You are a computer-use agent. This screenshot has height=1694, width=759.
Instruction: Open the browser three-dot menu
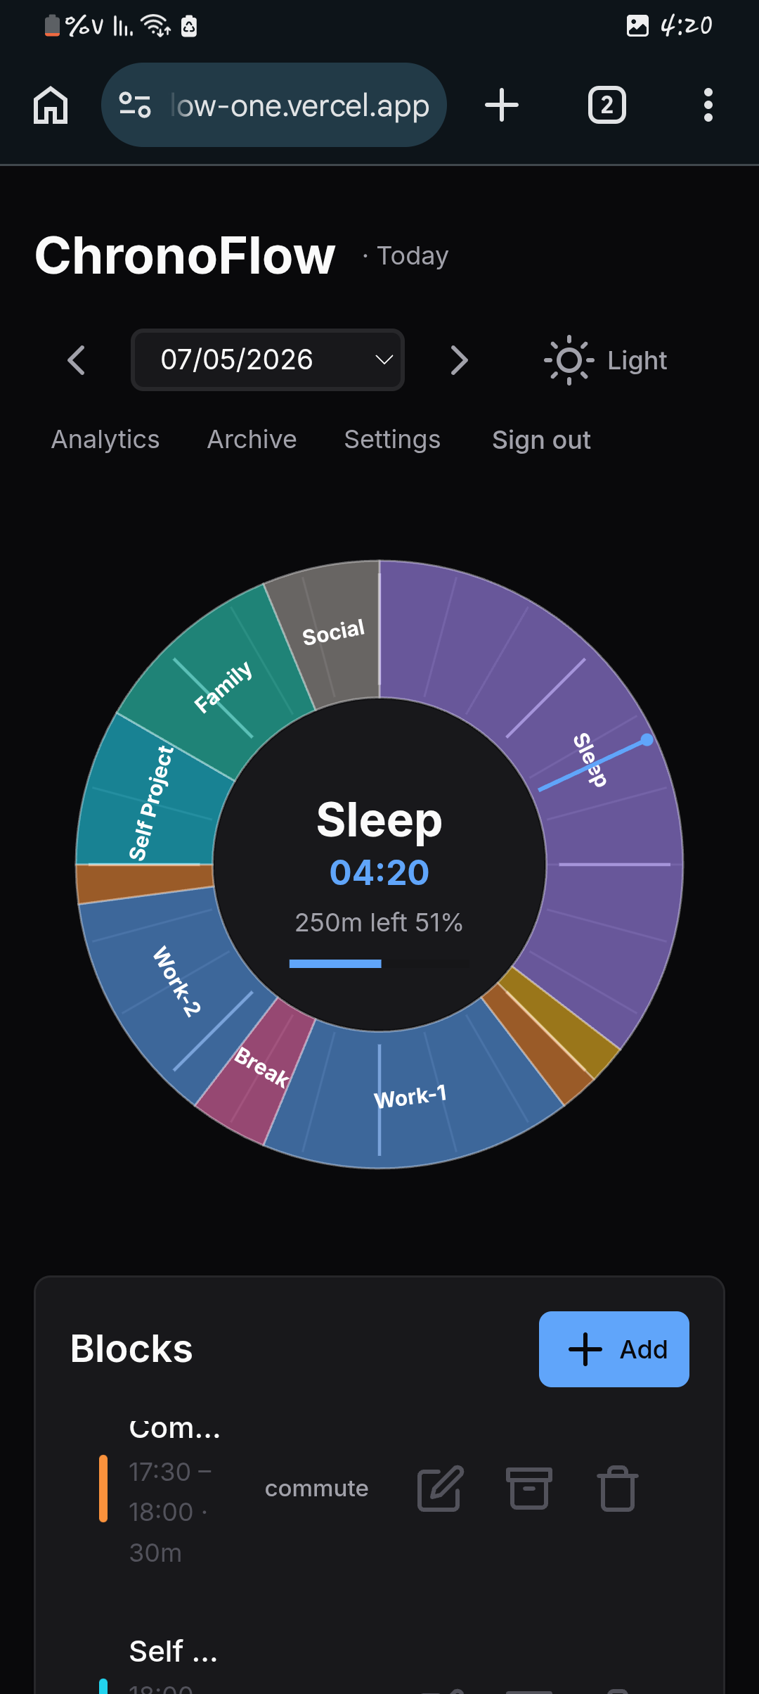point(708,106)
